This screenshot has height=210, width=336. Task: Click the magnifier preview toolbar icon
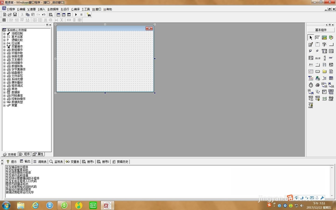(x=51, y=14)
